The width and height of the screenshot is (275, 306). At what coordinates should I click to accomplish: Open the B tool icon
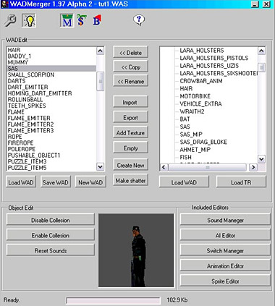tap(97, 20)
